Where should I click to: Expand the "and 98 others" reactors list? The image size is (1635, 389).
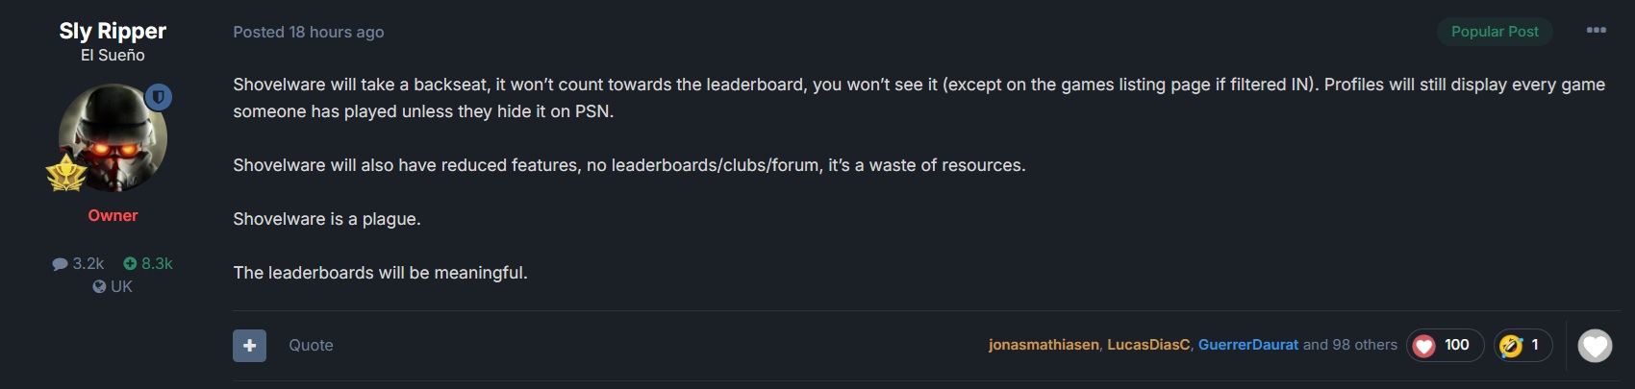tap(1349, 345)
